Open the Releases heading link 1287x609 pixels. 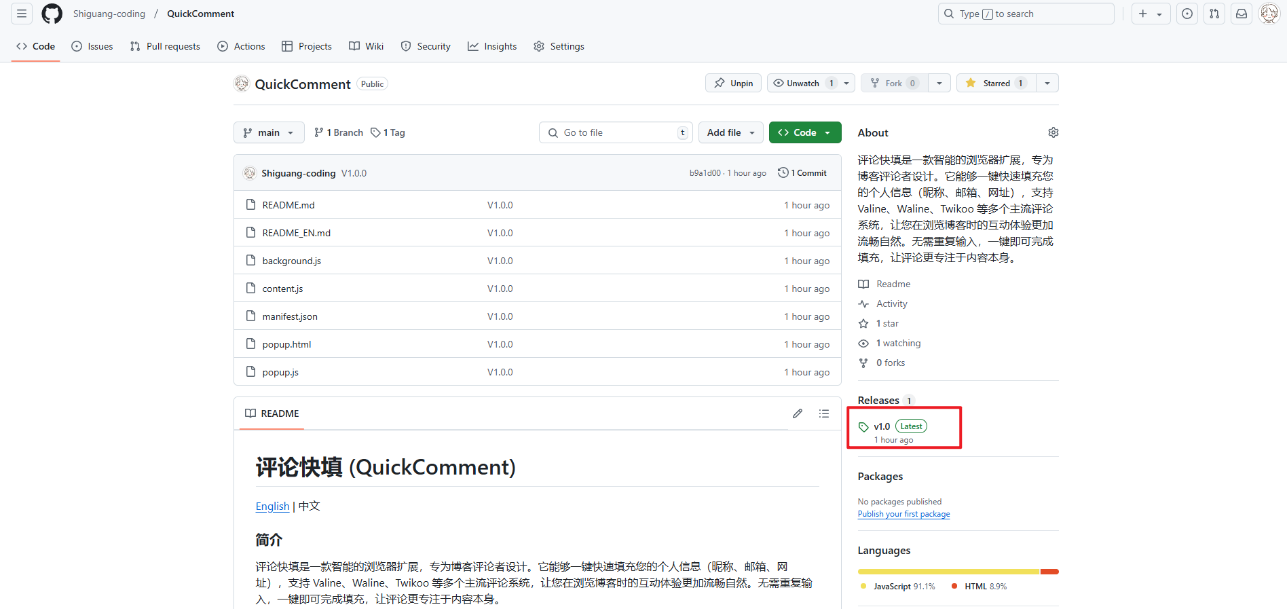[886, 401]
